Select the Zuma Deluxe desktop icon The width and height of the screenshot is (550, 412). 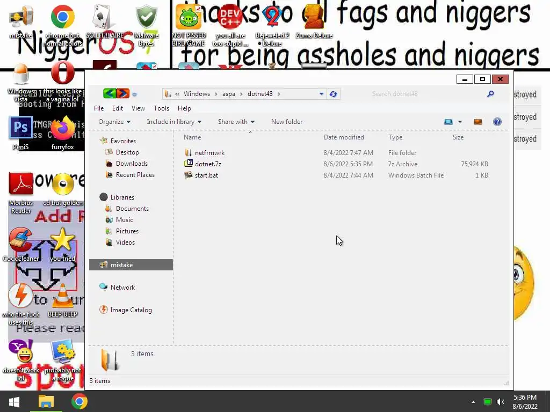pos(314,21)
